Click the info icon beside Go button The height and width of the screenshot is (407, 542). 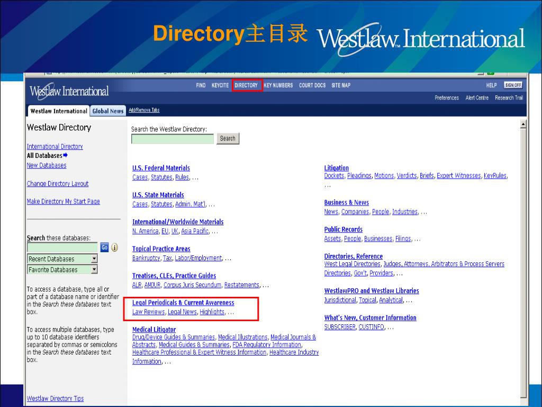(114, 247)
